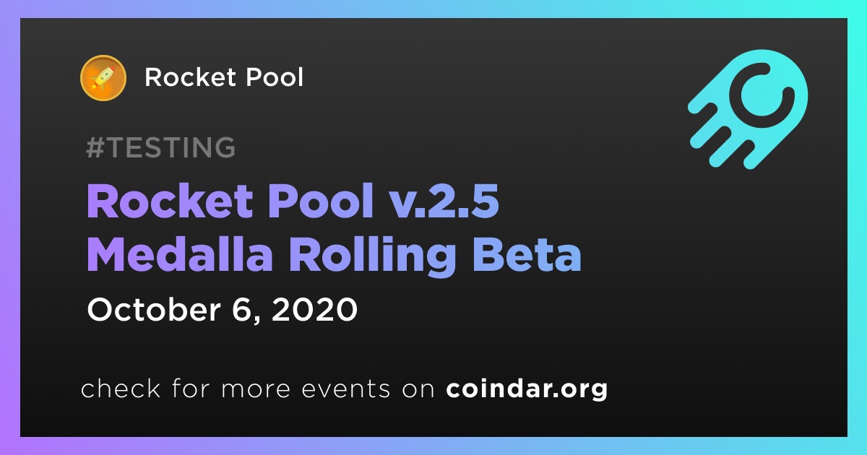Viewport: 867px width, 455px height.
Task: Click the Rocket Pool rocket coin icon
Action: [x=103, y=78]
